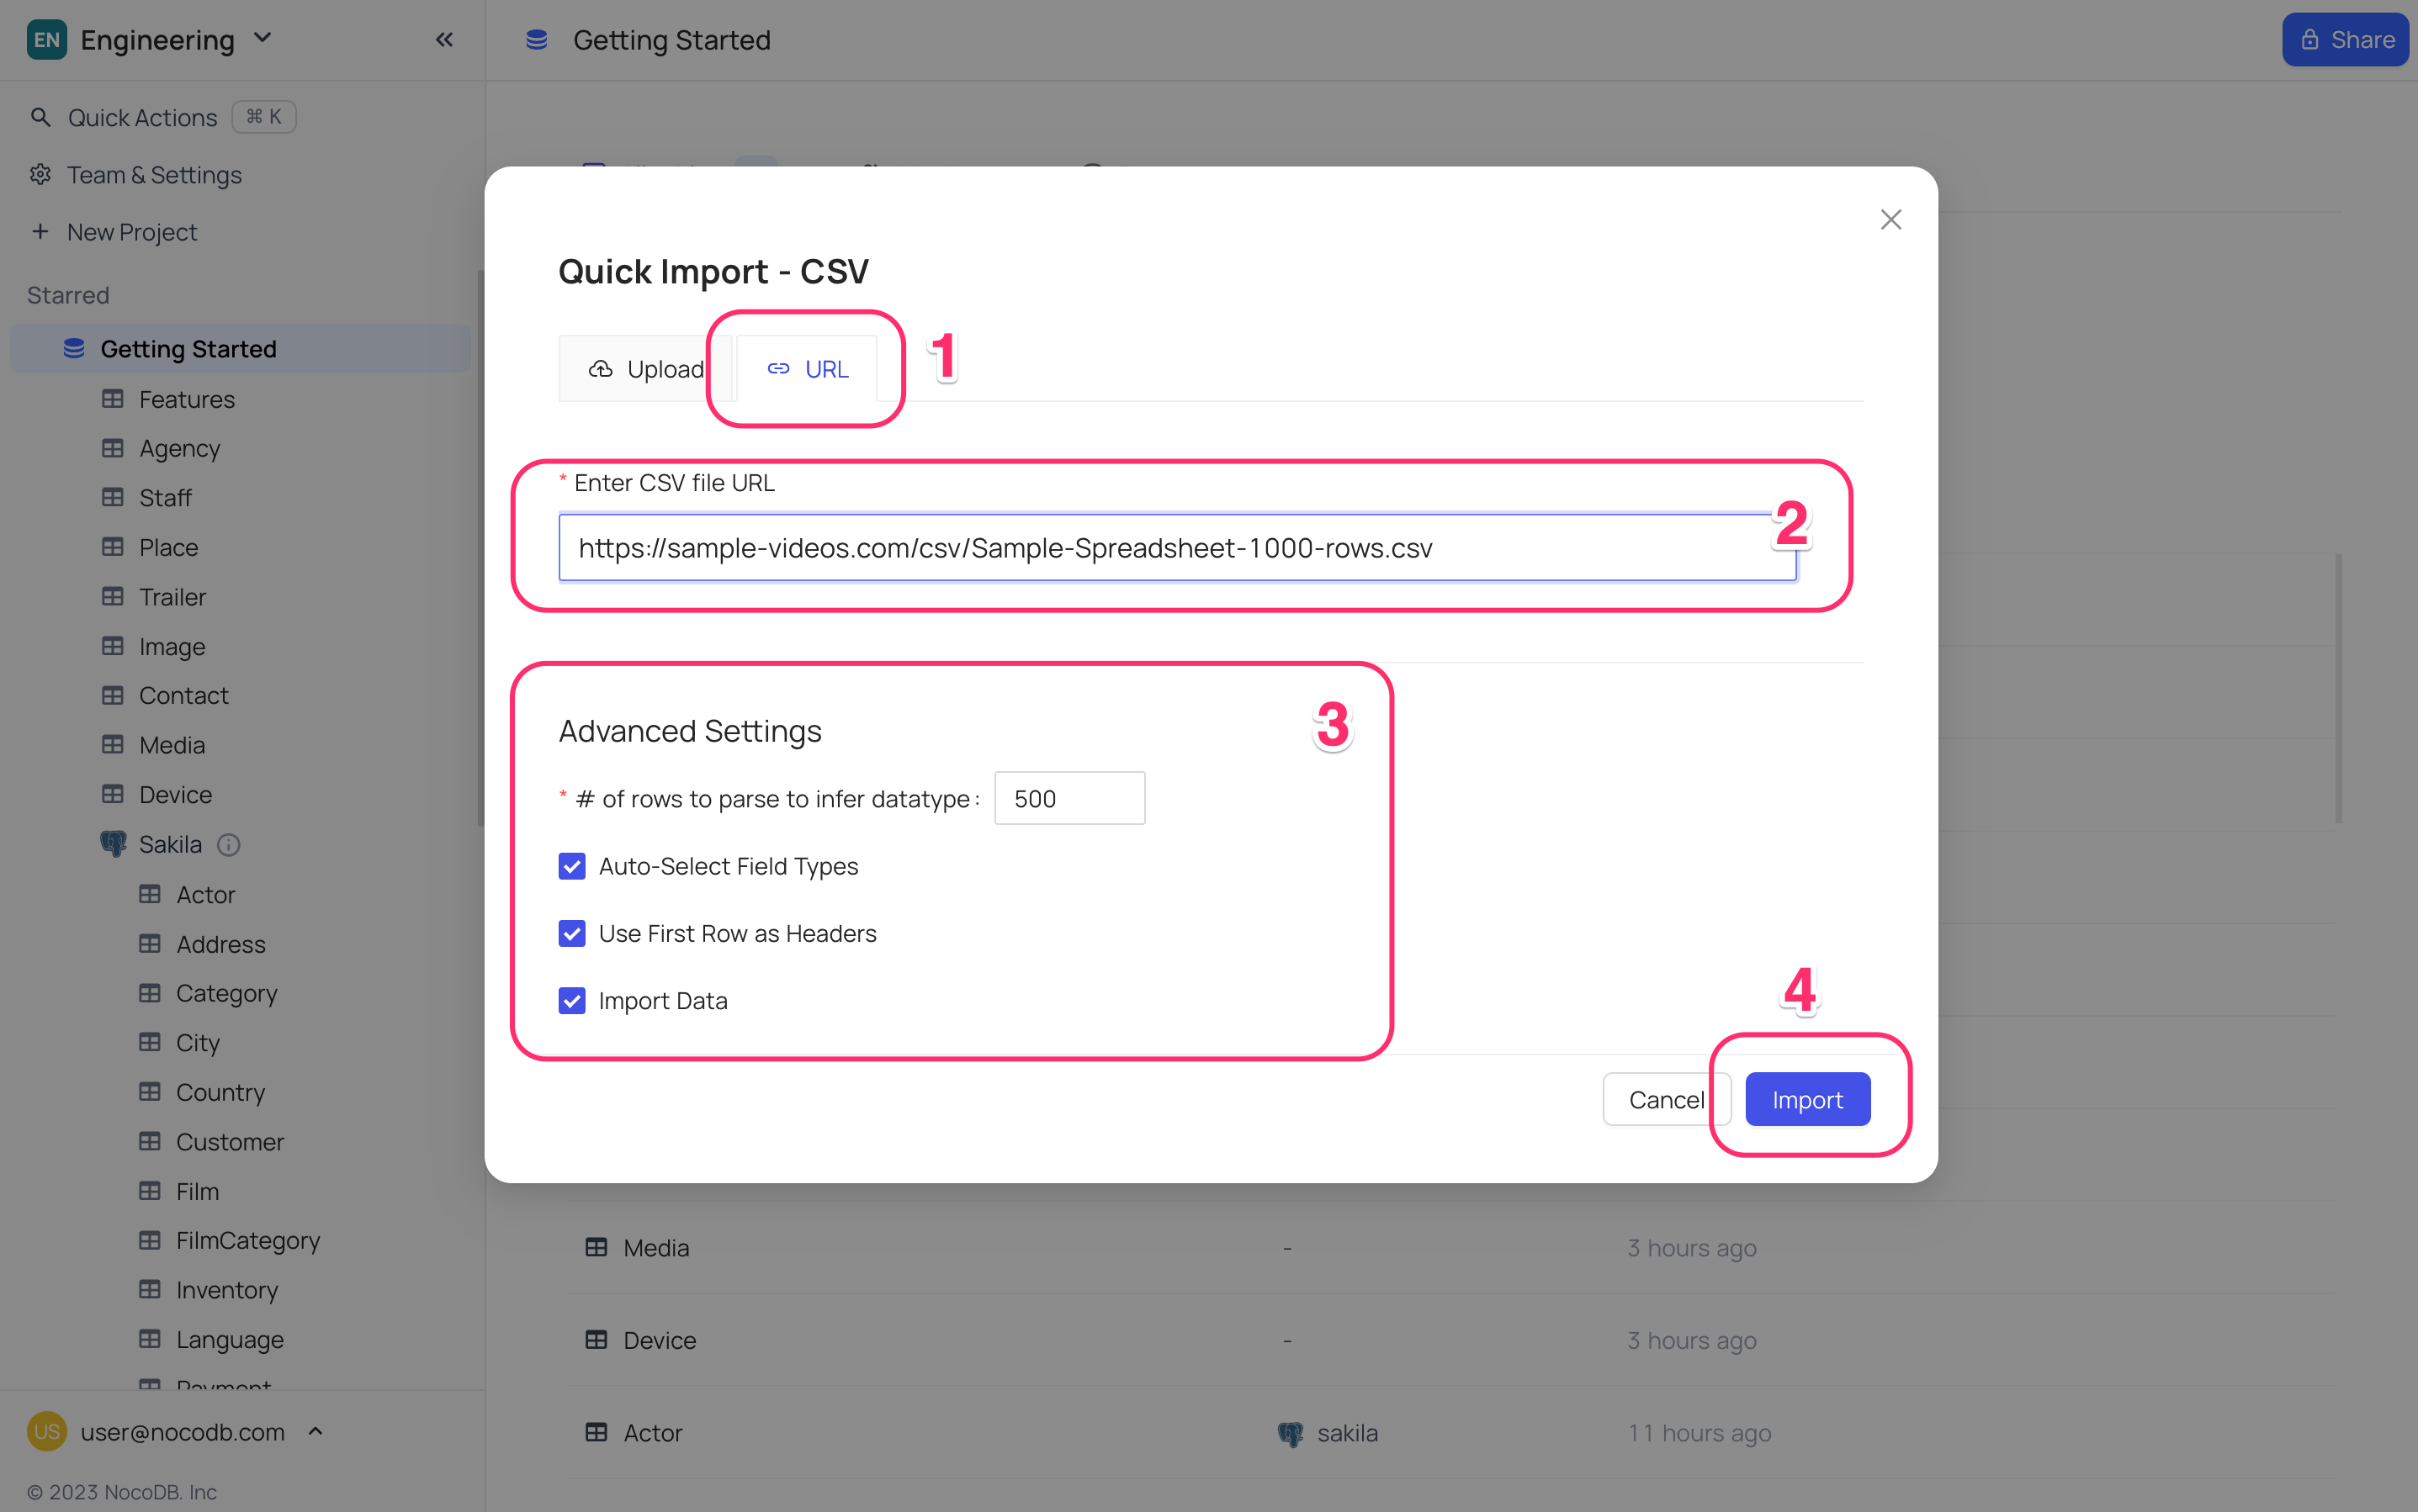Open Team & Settings gear icon
The height and width of the screenshot is (1512, 2418).
40,174
